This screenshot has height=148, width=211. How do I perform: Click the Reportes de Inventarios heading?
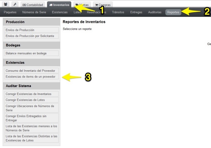(x=84, y=22)
